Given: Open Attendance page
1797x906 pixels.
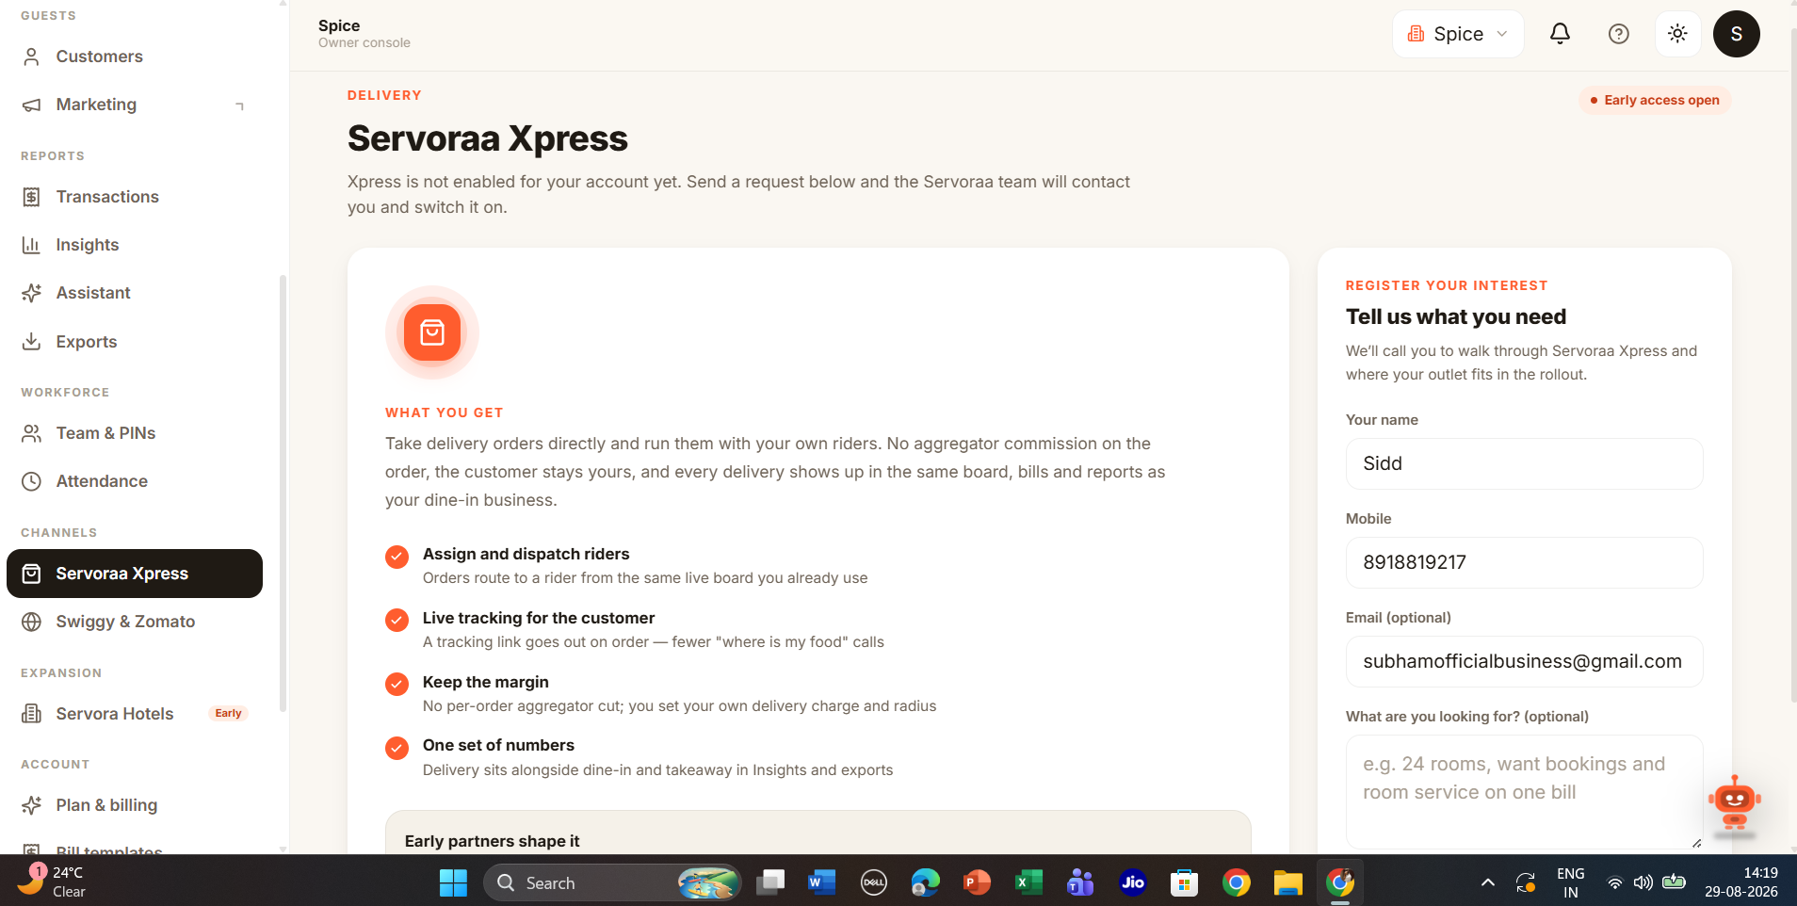Looking at the screenshot, I should pyautogui.click(x=135, y=481).
